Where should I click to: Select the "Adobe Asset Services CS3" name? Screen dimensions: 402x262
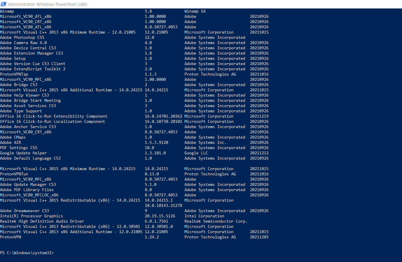click(x=28, y=106)
